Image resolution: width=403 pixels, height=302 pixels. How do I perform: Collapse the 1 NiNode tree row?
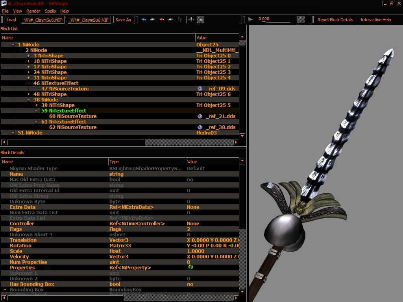pos(13,45)
